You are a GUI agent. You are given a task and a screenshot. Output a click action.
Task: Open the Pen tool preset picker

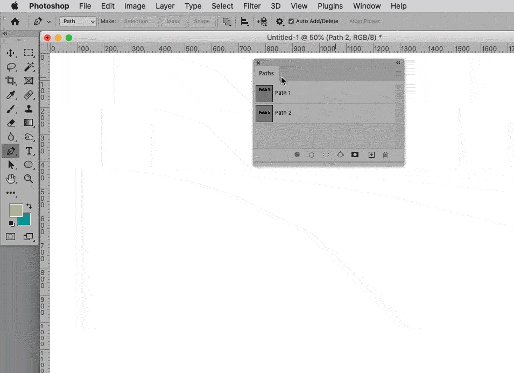click(49, 22)
